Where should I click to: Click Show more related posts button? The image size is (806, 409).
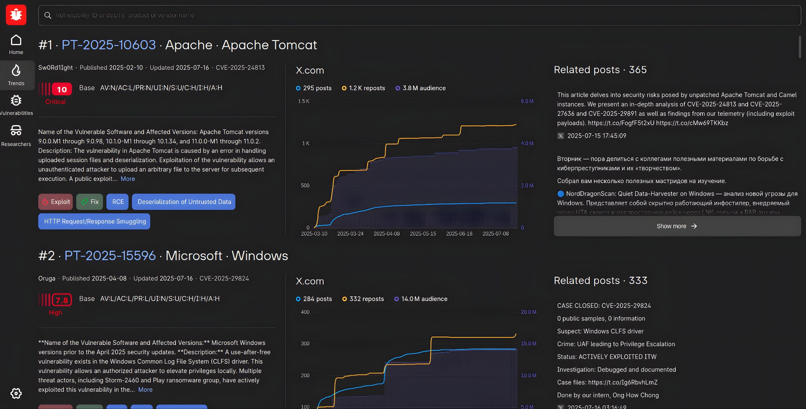point(677,226)
